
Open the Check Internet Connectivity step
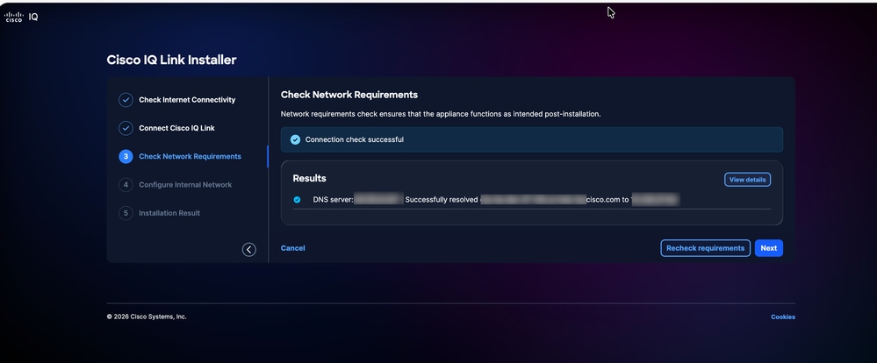[187, 100]
